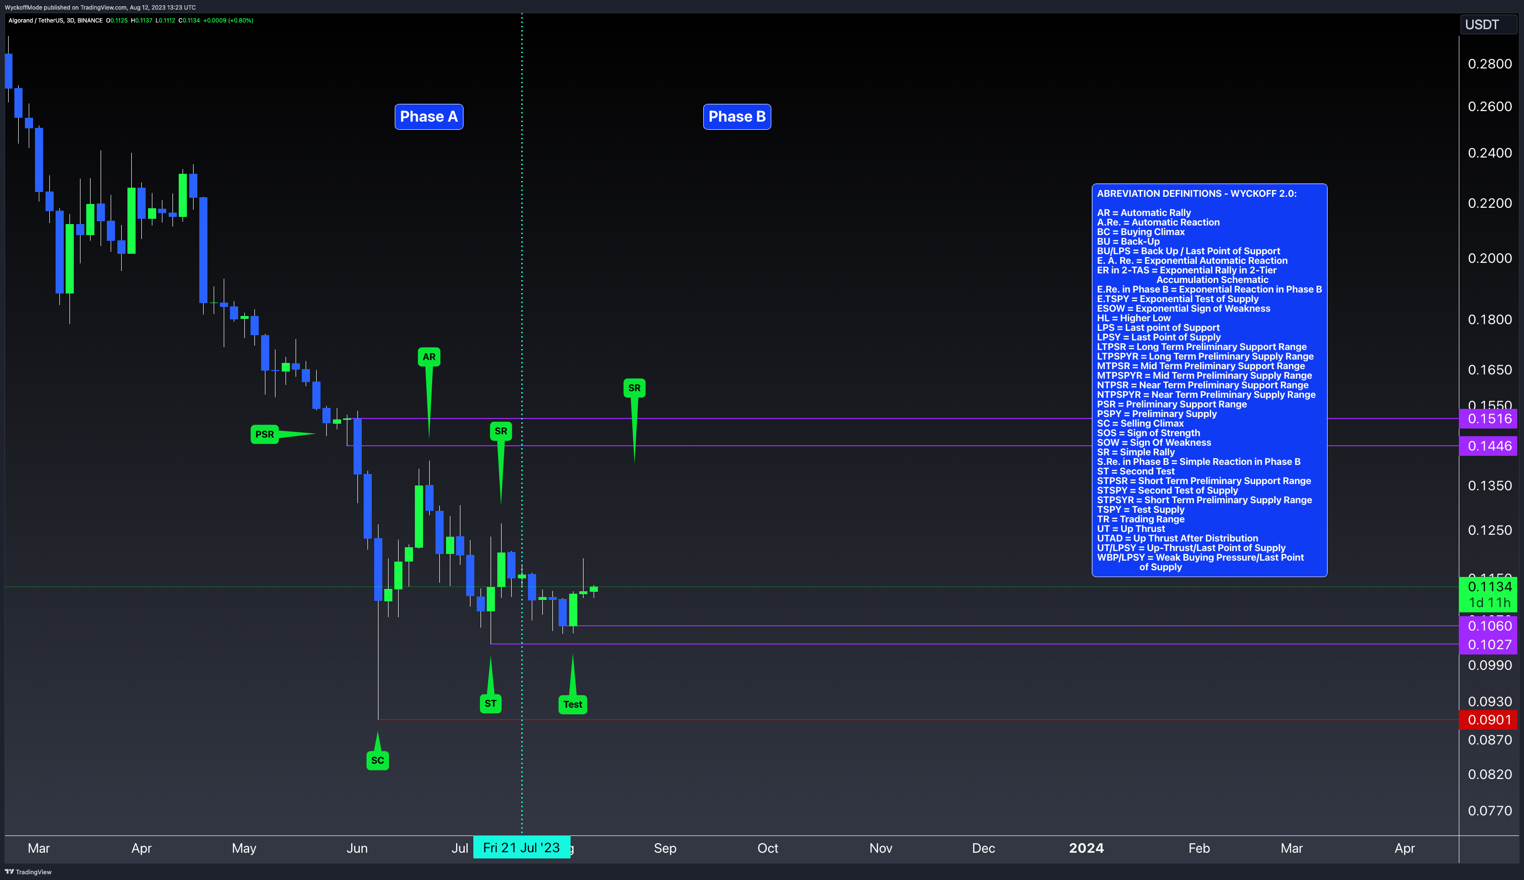Viewport: 1524px width, 880px height.
Task: Click the 0.1027 purple price label
Action: click(1489, 644)
